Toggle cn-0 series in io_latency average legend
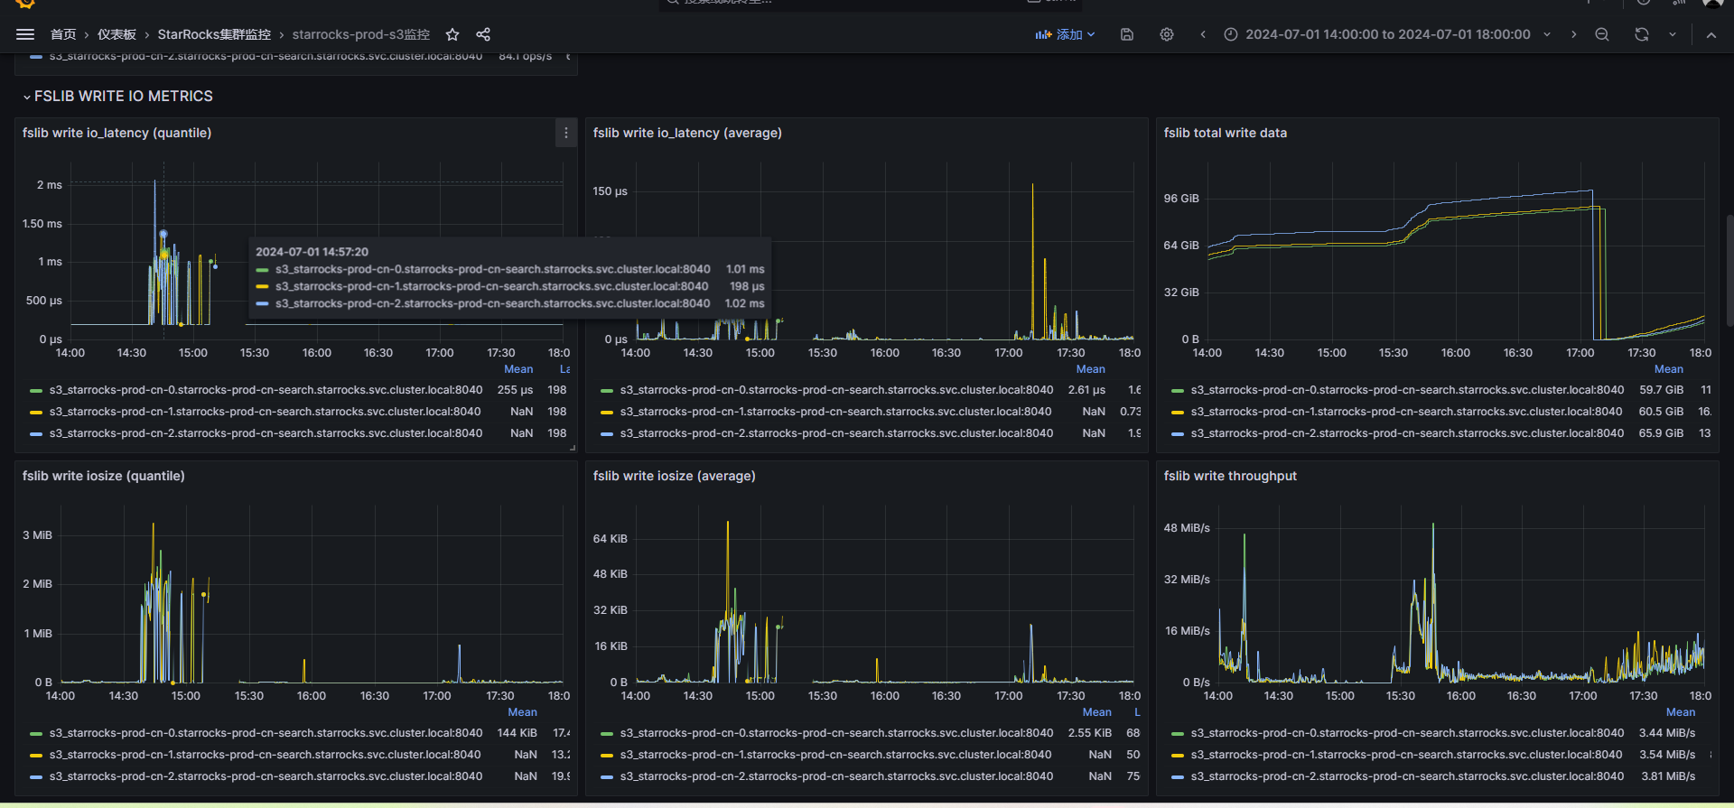1734x808 pixels. pos(836,390)
